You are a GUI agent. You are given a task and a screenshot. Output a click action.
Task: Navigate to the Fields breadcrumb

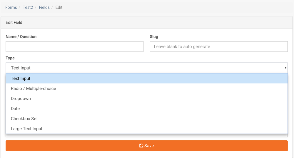pos(44,7)
